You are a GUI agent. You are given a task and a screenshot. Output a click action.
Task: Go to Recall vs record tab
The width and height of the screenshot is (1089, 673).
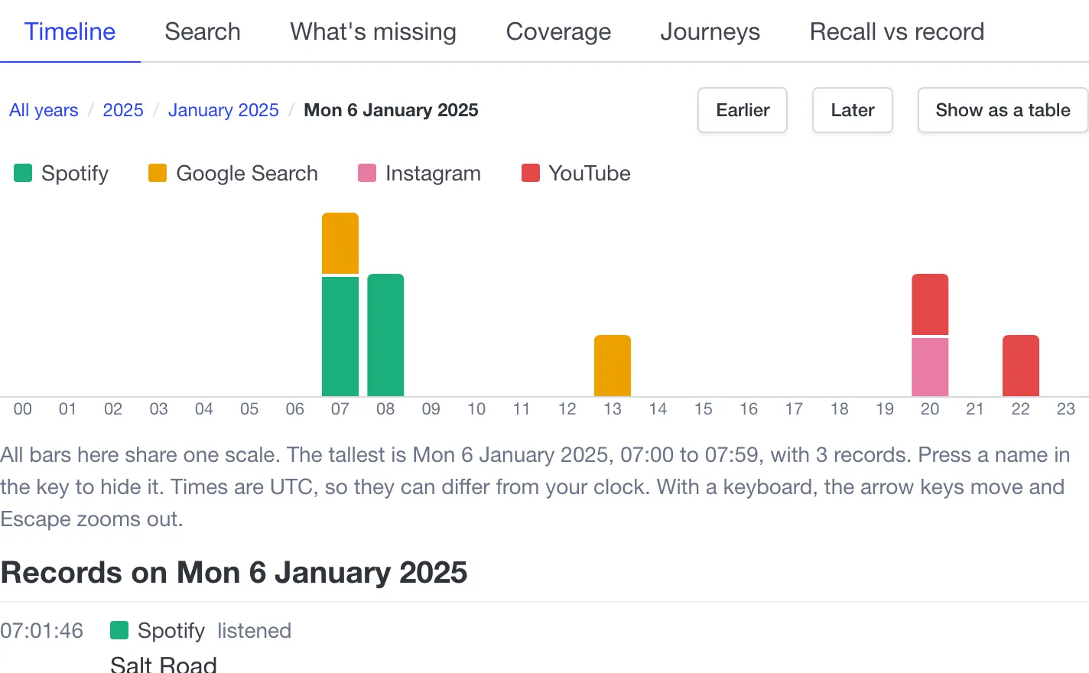click(x=897, y=31)
